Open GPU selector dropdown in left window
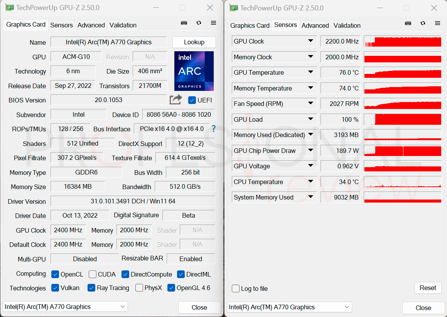 [x=66, y=307]
